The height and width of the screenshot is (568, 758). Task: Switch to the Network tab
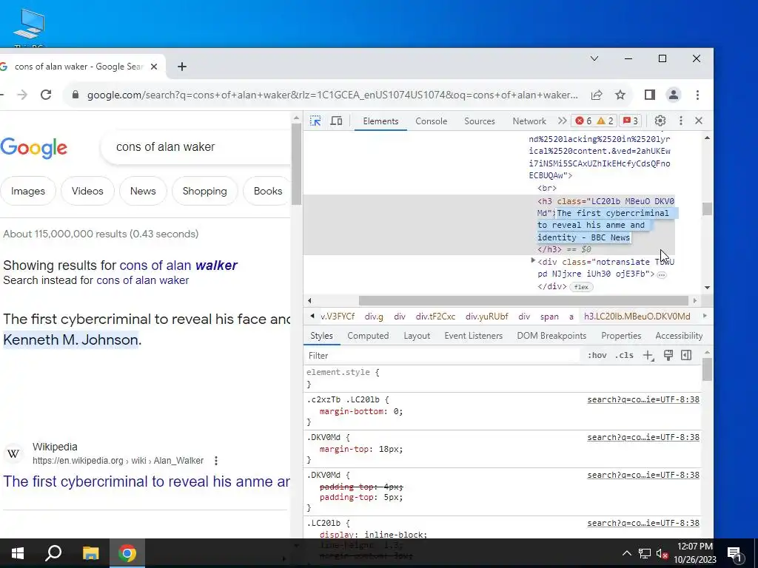529,121
